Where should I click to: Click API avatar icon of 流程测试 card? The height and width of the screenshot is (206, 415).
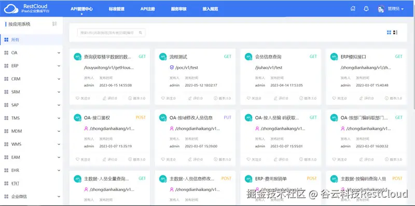(163, 57)
